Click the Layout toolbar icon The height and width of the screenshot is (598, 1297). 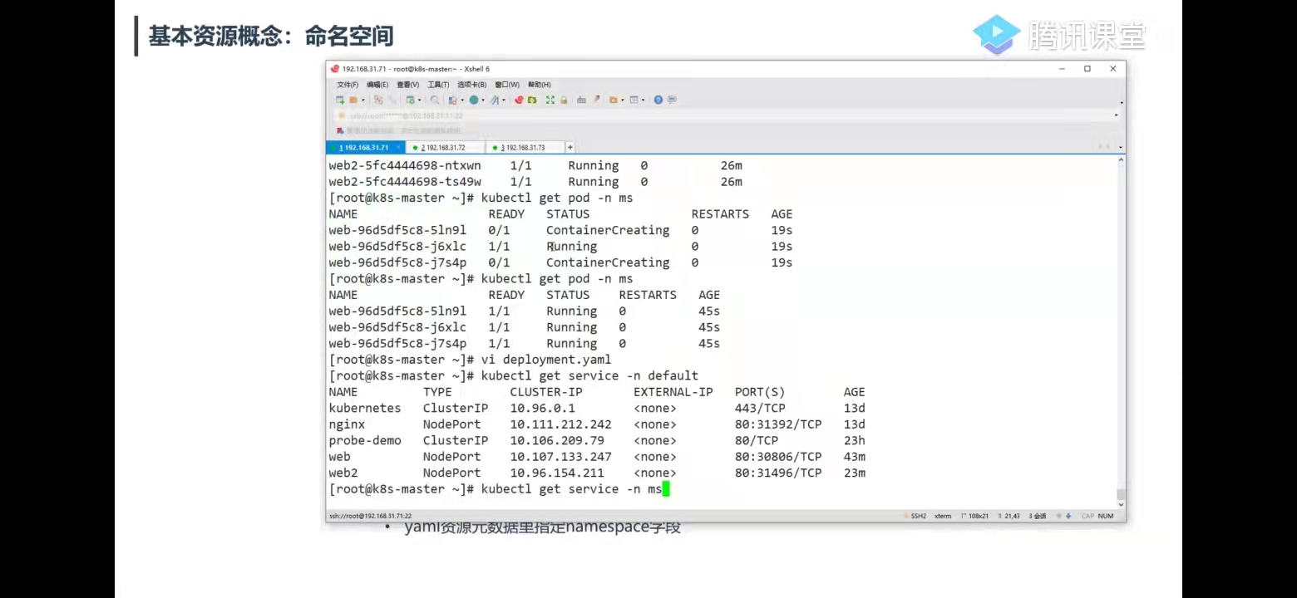click(634, 100)
